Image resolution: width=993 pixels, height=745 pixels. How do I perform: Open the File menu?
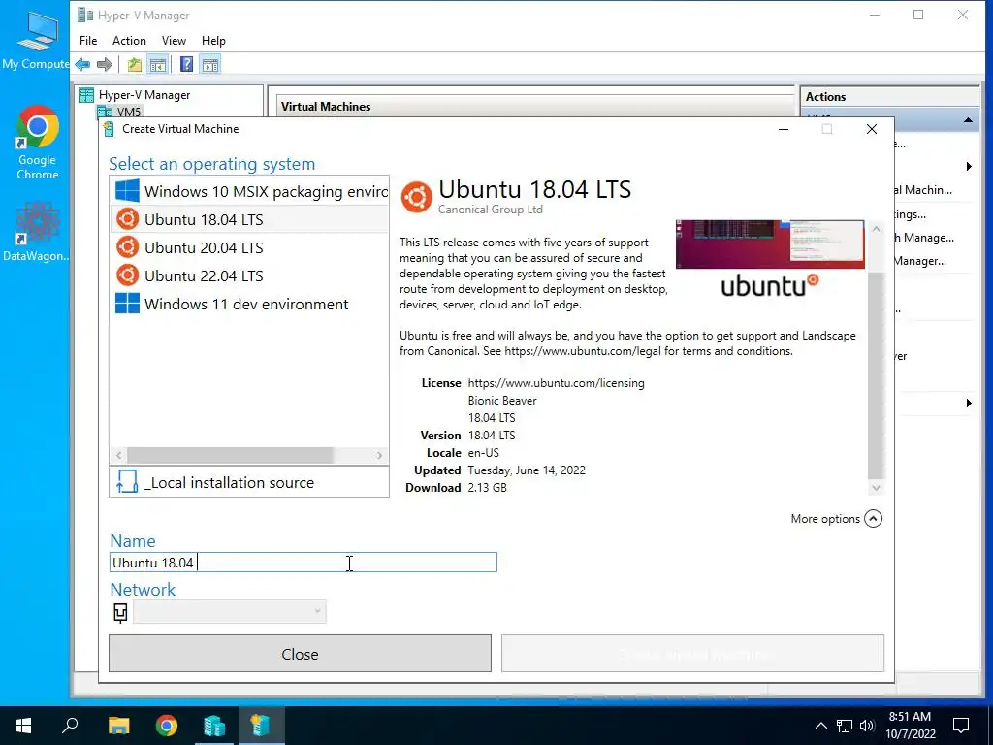coord(88,41)
